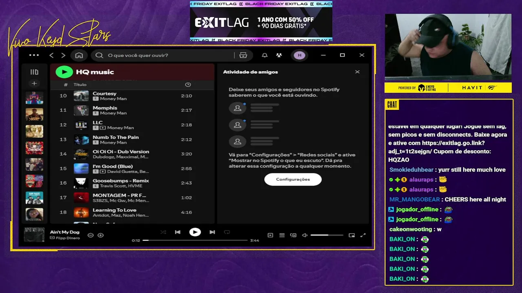Open the 'Hip Hop' playlist thumbnail in sidebar
The width and height of the screenshot is (522, 293).
click(34, 198)
